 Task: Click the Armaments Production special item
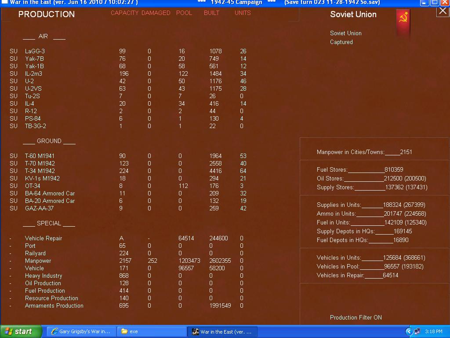coord(54,305)
